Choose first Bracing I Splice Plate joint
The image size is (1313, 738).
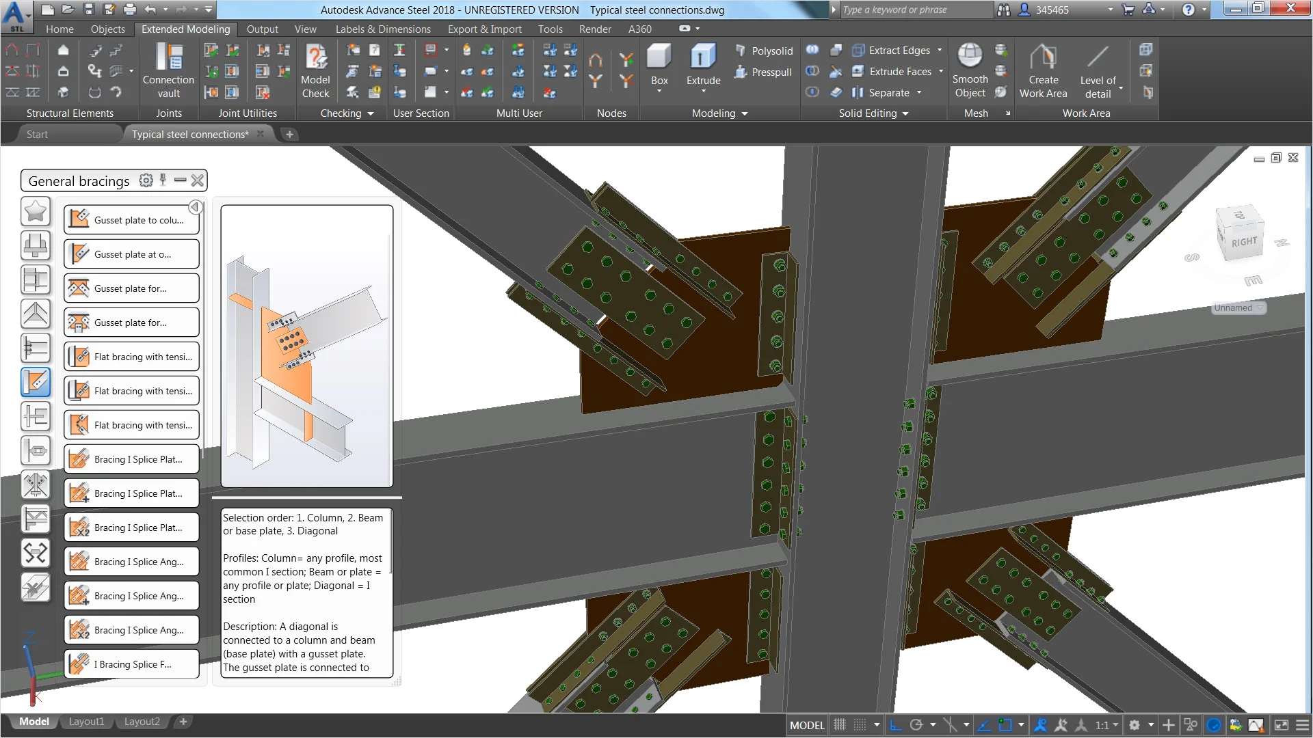tap(131, 459)
